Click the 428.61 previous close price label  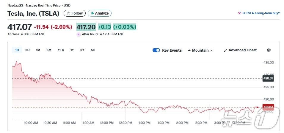[268, 78]
